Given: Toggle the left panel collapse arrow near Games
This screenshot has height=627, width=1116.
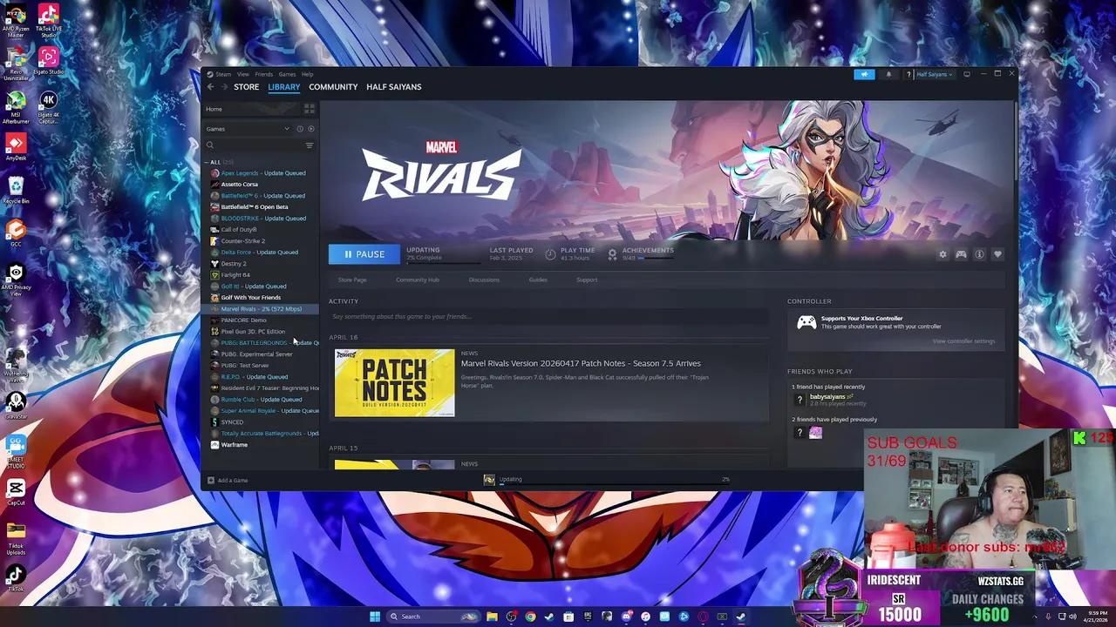Looking at the screenshot, I should pos(287,128).
